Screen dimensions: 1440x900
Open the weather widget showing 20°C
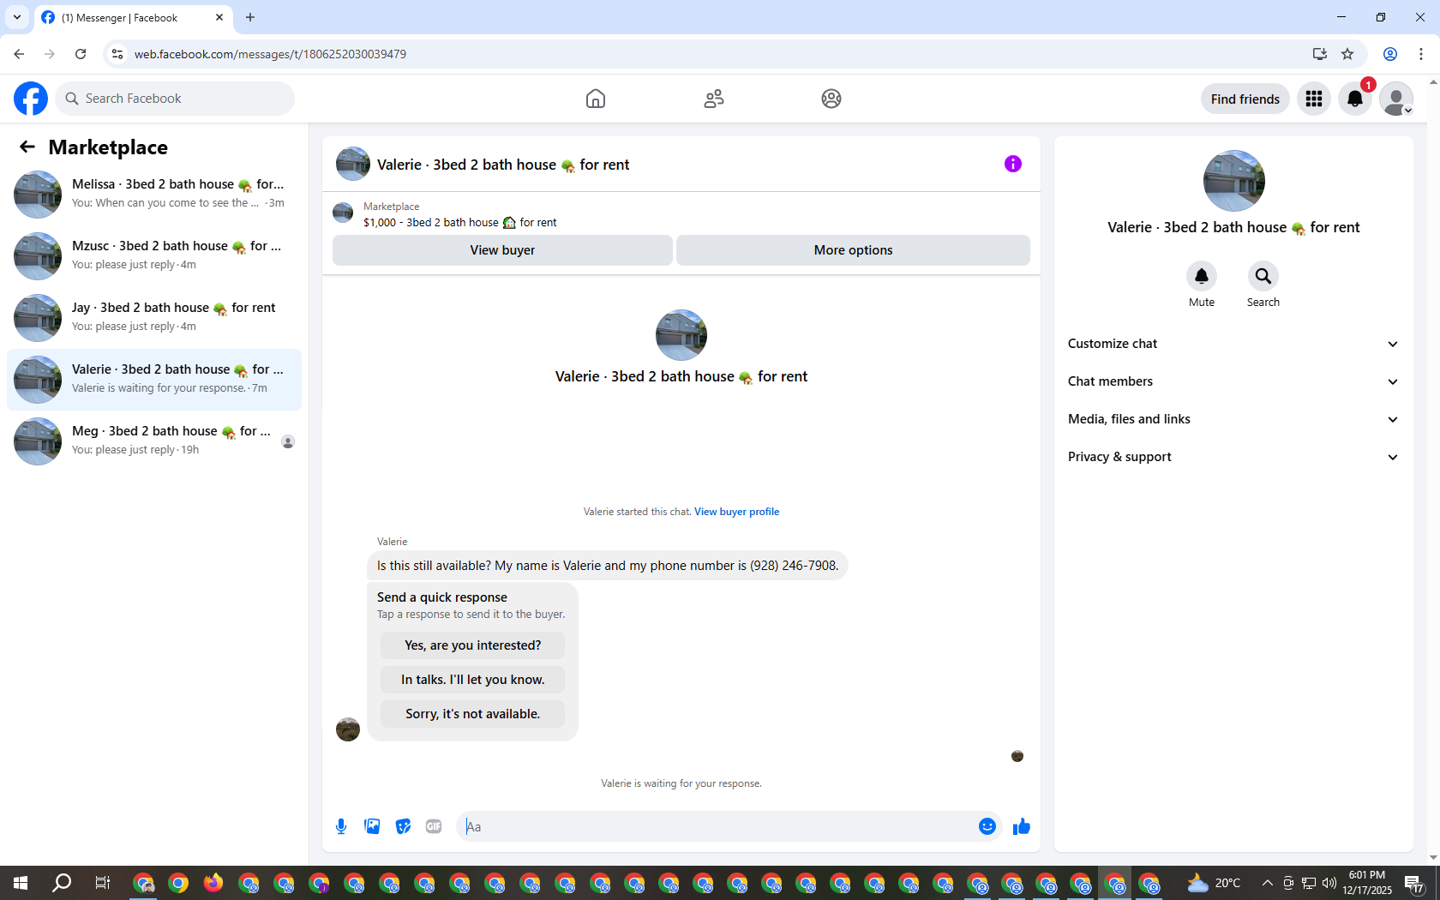(1214, 883)
